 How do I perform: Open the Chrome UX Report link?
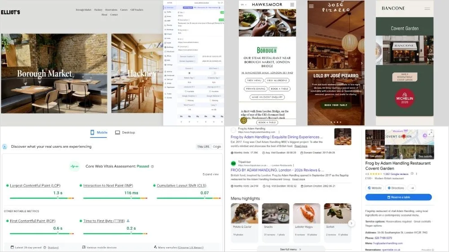190,248
